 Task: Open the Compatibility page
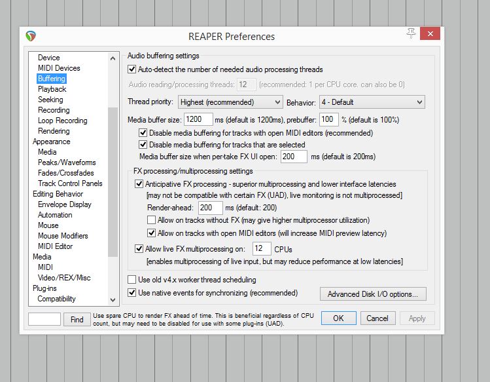click(56, 299)
